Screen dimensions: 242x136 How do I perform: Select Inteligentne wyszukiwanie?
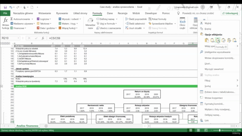click(217, 52)
